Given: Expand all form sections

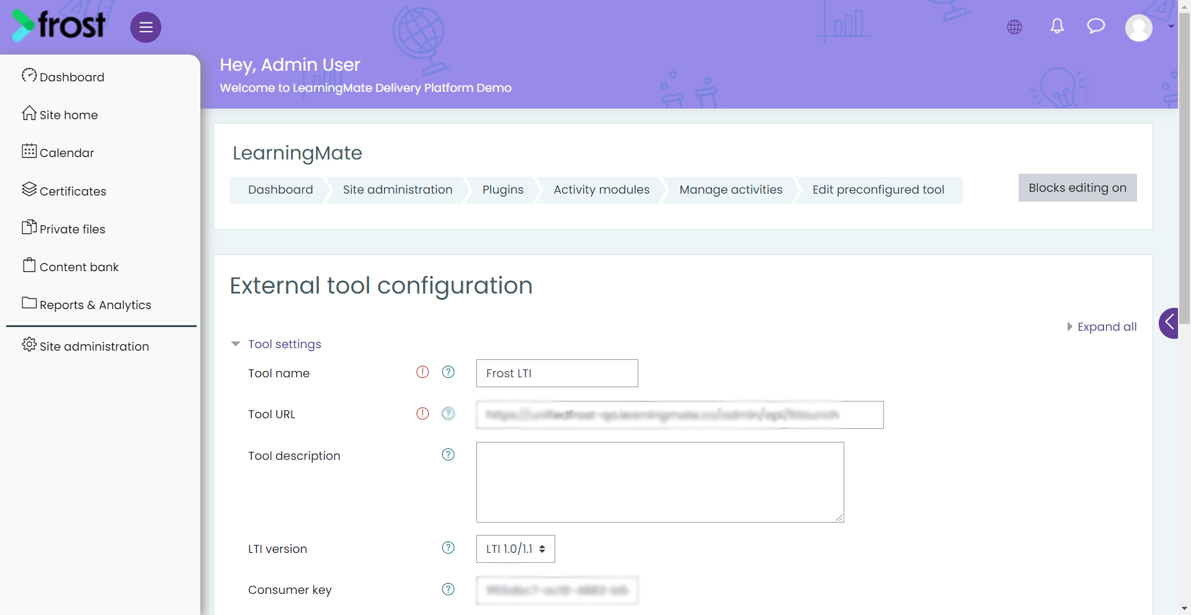Looking at the screenshot, I should (x=1102, y=326).
